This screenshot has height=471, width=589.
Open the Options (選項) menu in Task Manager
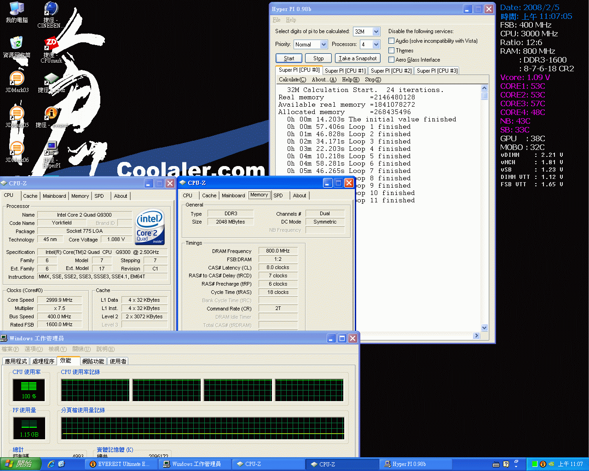34,349
